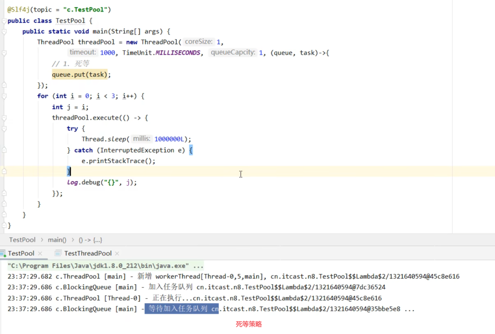495x334 pixels.
Task: Jump to main() via the breadcrumb
Action: tap(57, 240)
